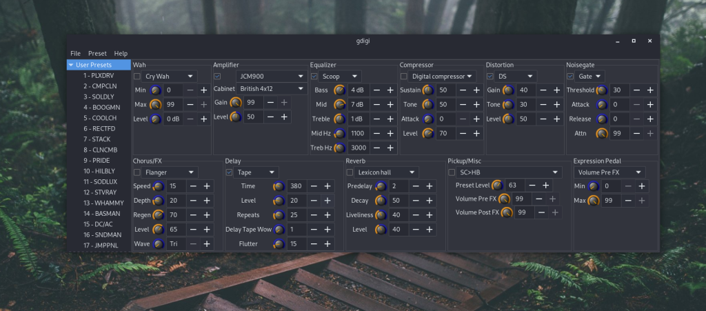Click the Chorus Speed knob
Screen dimensions: 706x311
158,186
